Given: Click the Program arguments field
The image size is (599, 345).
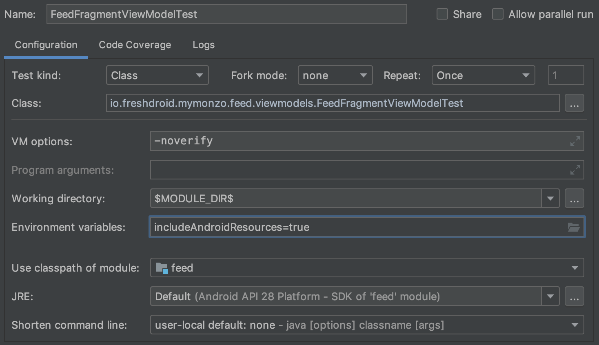Looking at the screenshot, I should 367,170.
